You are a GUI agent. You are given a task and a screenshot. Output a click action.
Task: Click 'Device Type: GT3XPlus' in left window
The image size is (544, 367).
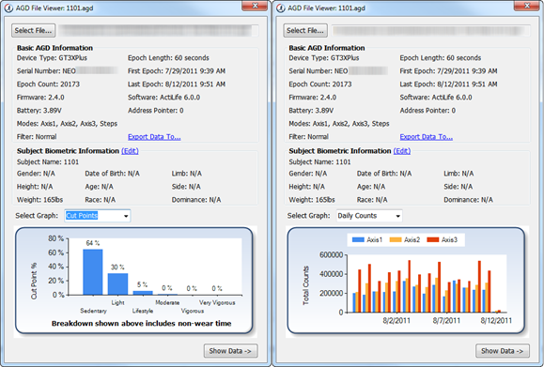pyautogui.click(x=52, y=58)
